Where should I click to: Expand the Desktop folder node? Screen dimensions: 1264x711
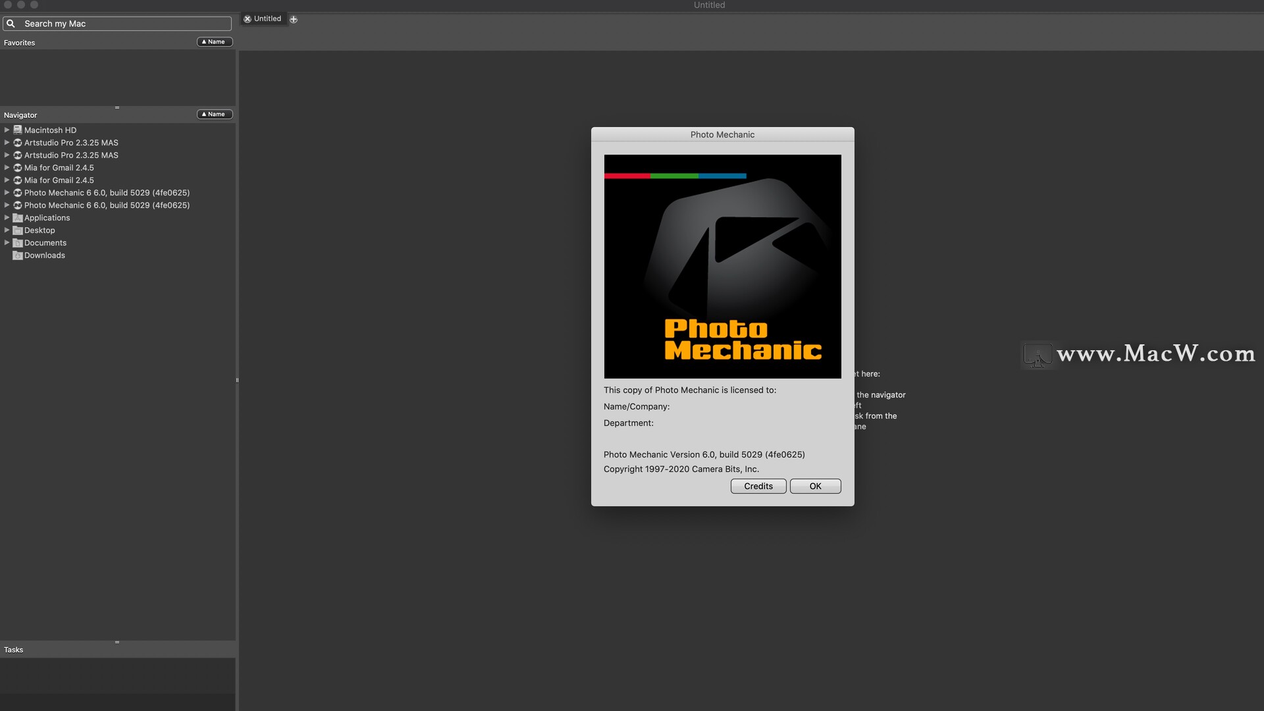pyautogui.click(x=7, y=230)
